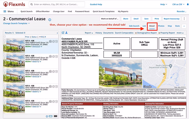Image resolution: width=189 pixels, height=119 pixels.
Task: Click reject icon for Drive 304 listing
Action: click(54, 87)
